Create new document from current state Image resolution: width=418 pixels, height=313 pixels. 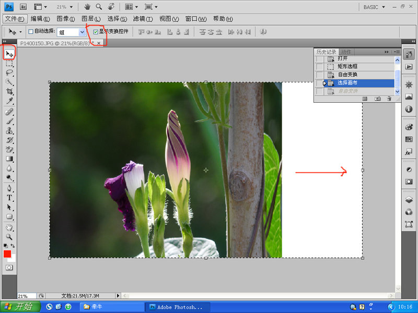click(365, 99)
